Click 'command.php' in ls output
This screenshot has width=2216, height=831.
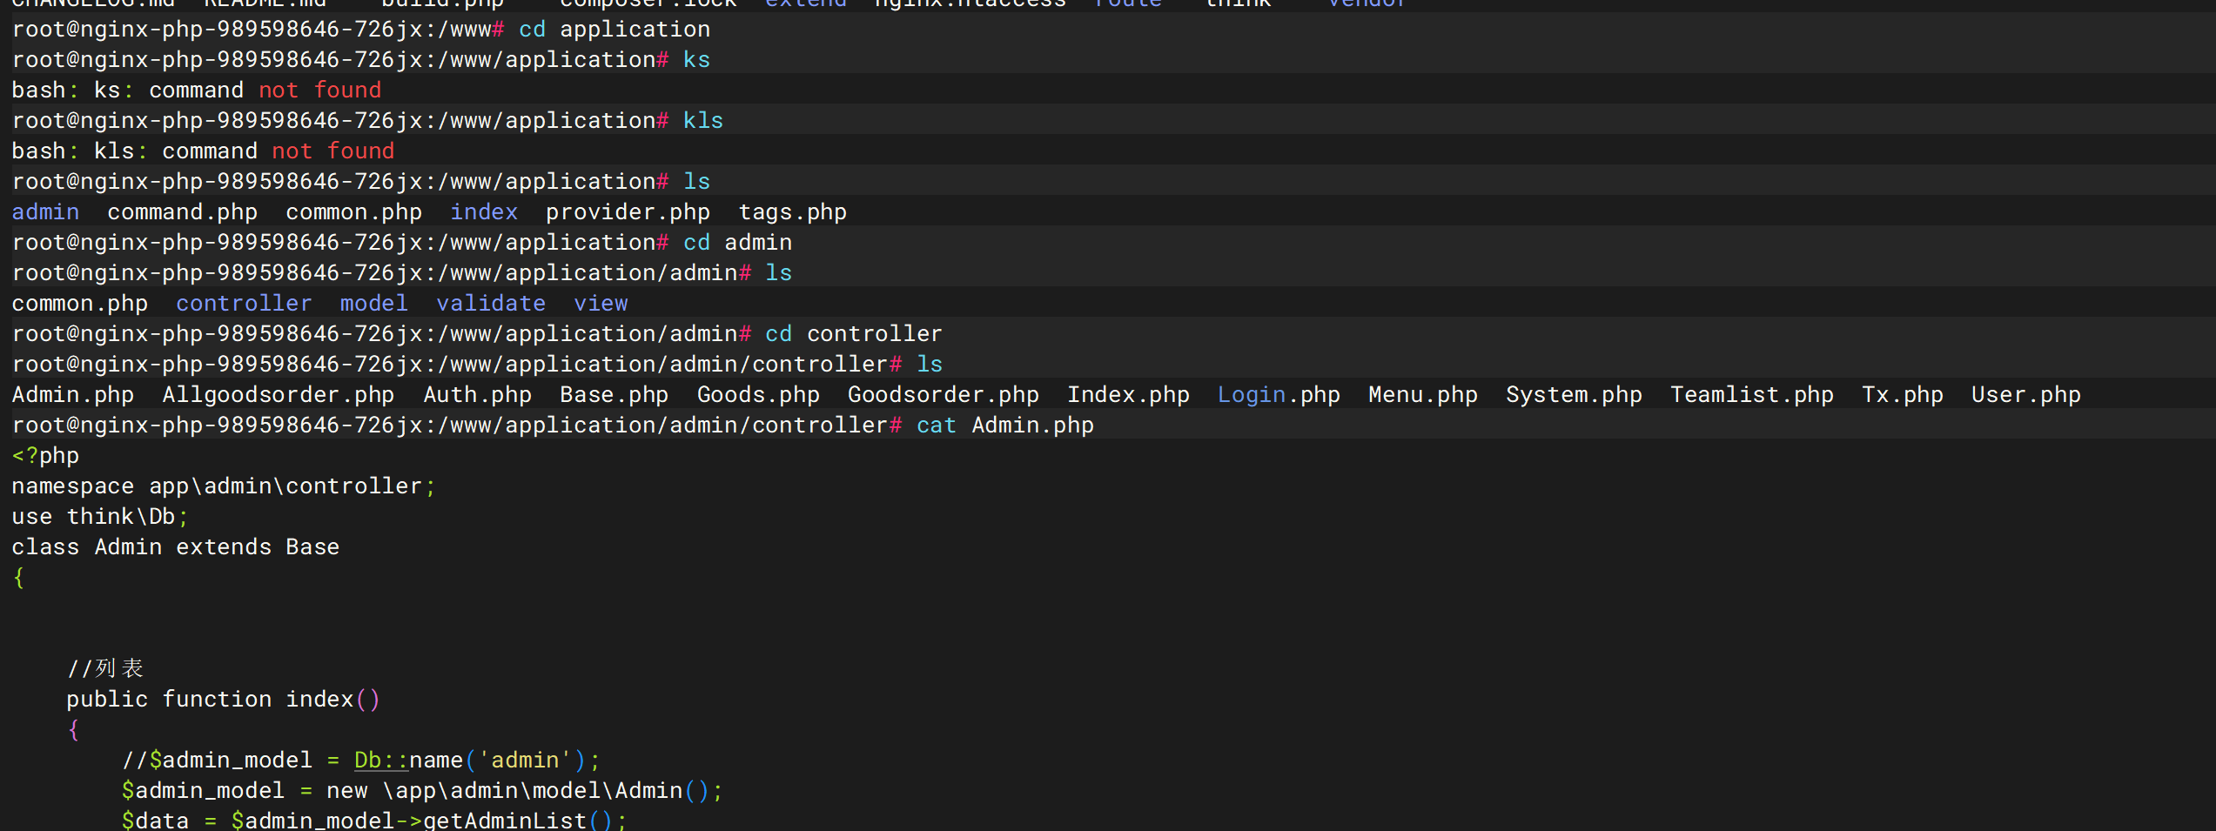click(x=182, y=211)
